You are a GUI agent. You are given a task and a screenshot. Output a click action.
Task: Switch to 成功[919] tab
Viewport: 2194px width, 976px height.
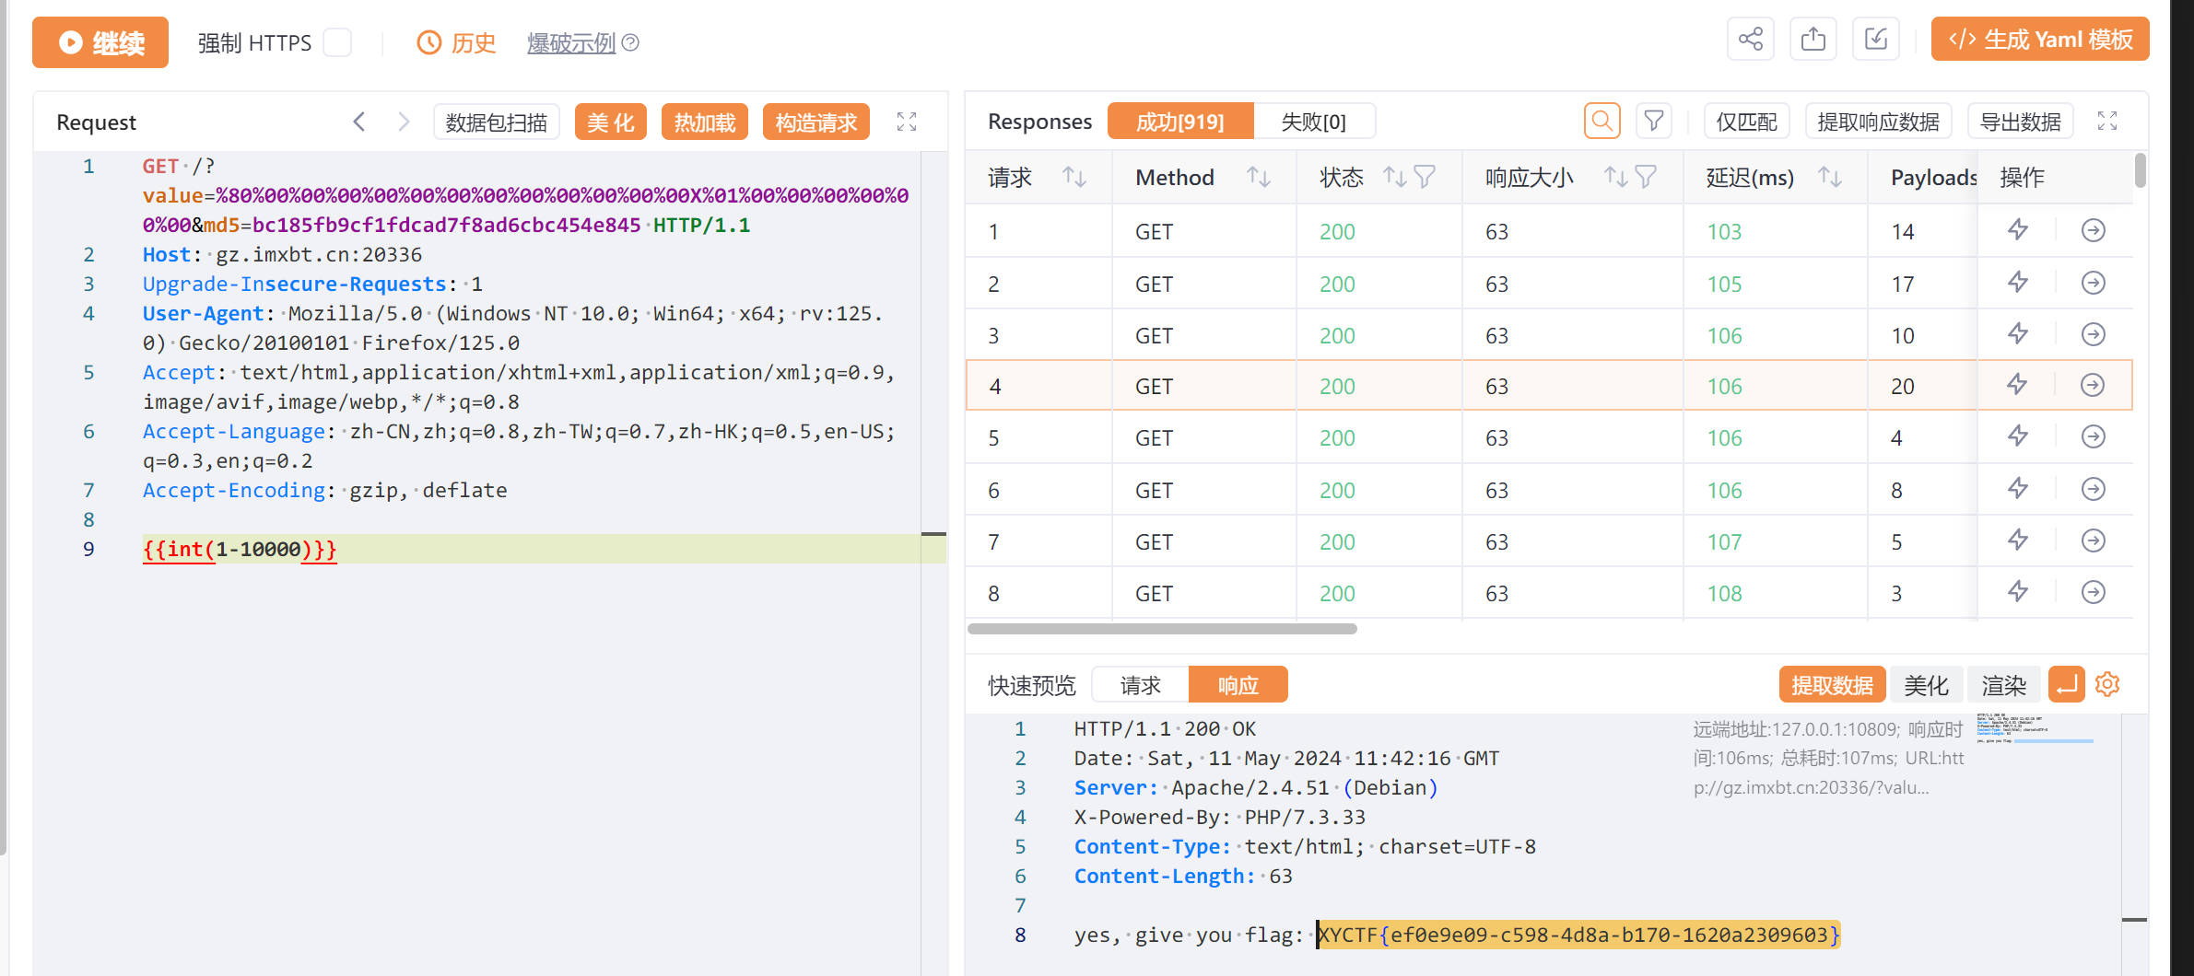pyautogui.click(x=1180, y=122)
